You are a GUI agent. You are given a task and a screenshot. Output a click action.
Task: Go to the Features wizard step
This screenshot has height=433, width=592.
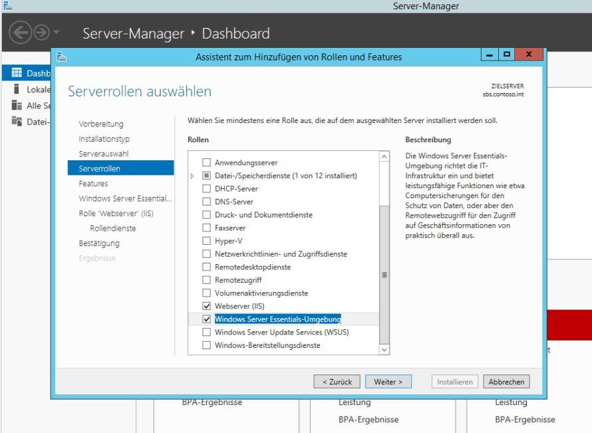click(93, 184)
